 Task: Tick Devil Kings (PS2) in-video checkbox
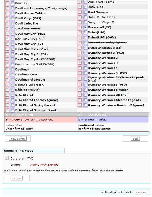[12, 18]
